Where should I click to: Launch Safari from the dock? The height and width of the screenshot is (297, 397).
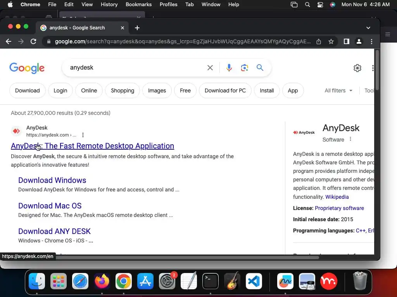80,281
